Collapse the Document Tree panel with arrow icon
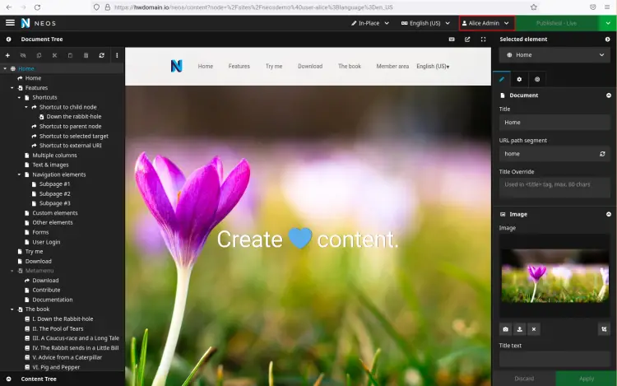Screen dimensions: 617x386 (9, 40)
